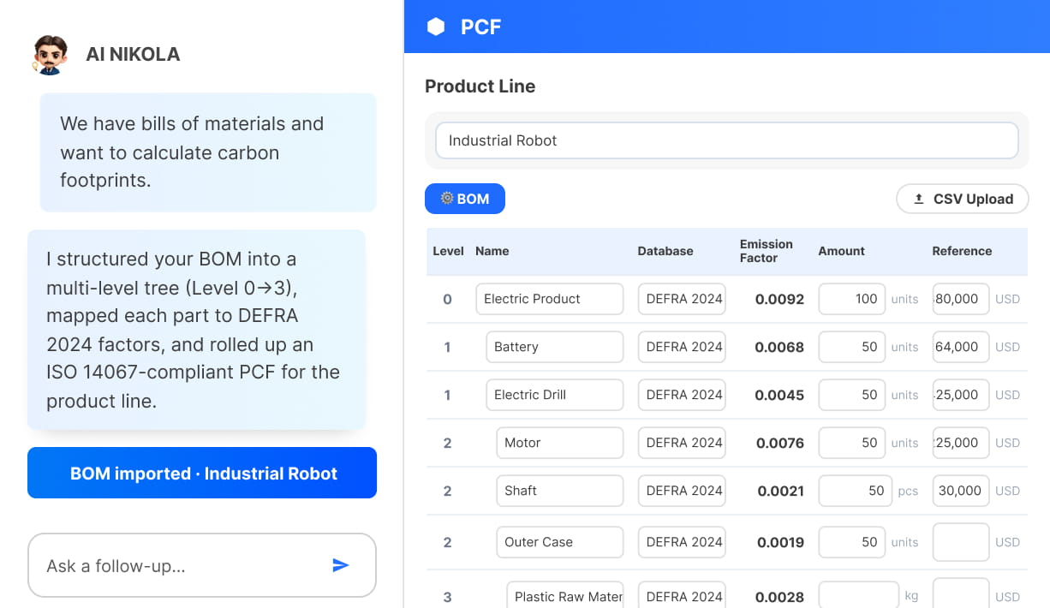This screenshot has height=608, width=1050.
Task: Edit the Outer Case name field
Action: 560,542
